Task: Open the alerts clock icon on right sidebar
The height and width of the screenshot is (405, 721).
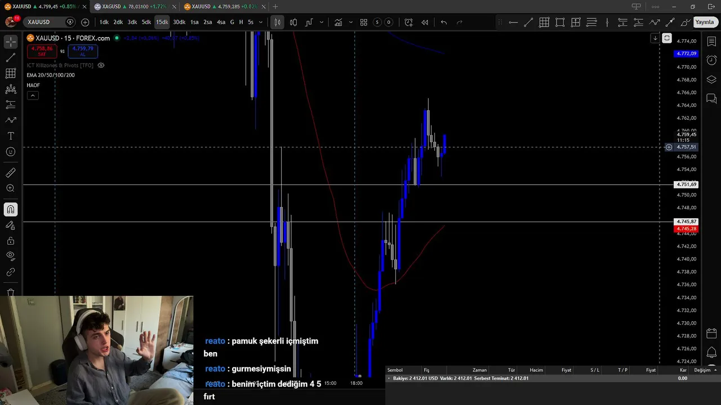Action: [x=711, y=60]
